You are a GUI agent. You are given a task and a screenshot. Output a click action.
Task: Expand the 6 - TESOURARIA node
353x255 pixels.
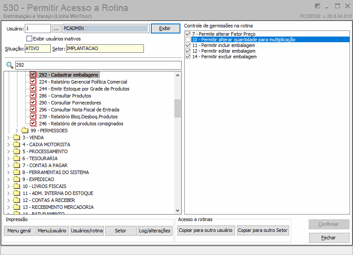click(9, 158)
